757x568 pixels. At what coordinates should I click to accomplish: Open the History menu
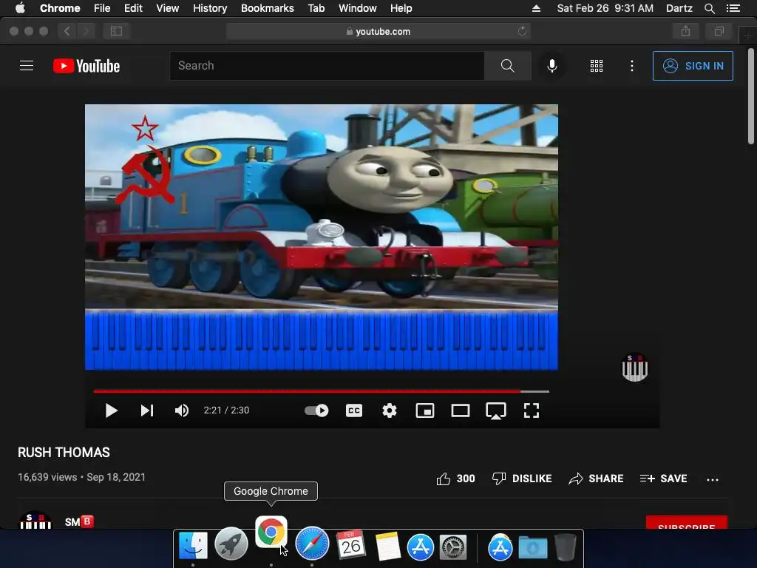click(x=210, y=8)
